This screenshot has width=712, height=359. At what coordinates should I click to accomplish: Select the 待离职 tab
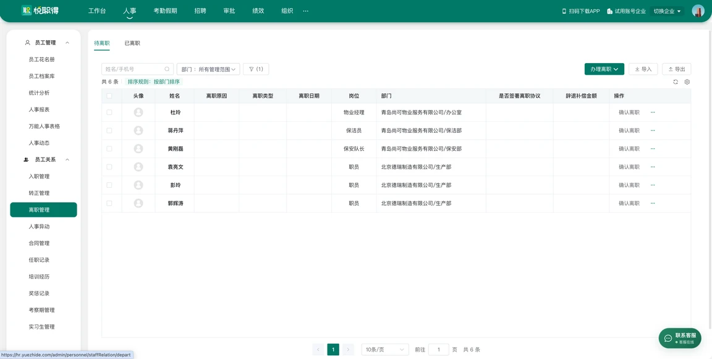click(x=102, y=43)
